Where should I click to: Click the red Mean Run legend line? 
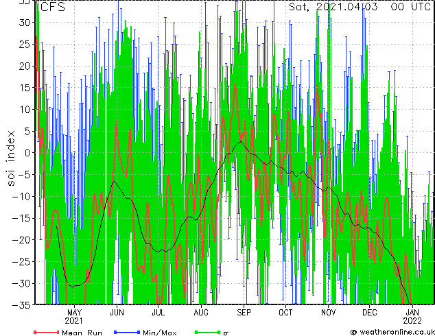tap(46, 332)
